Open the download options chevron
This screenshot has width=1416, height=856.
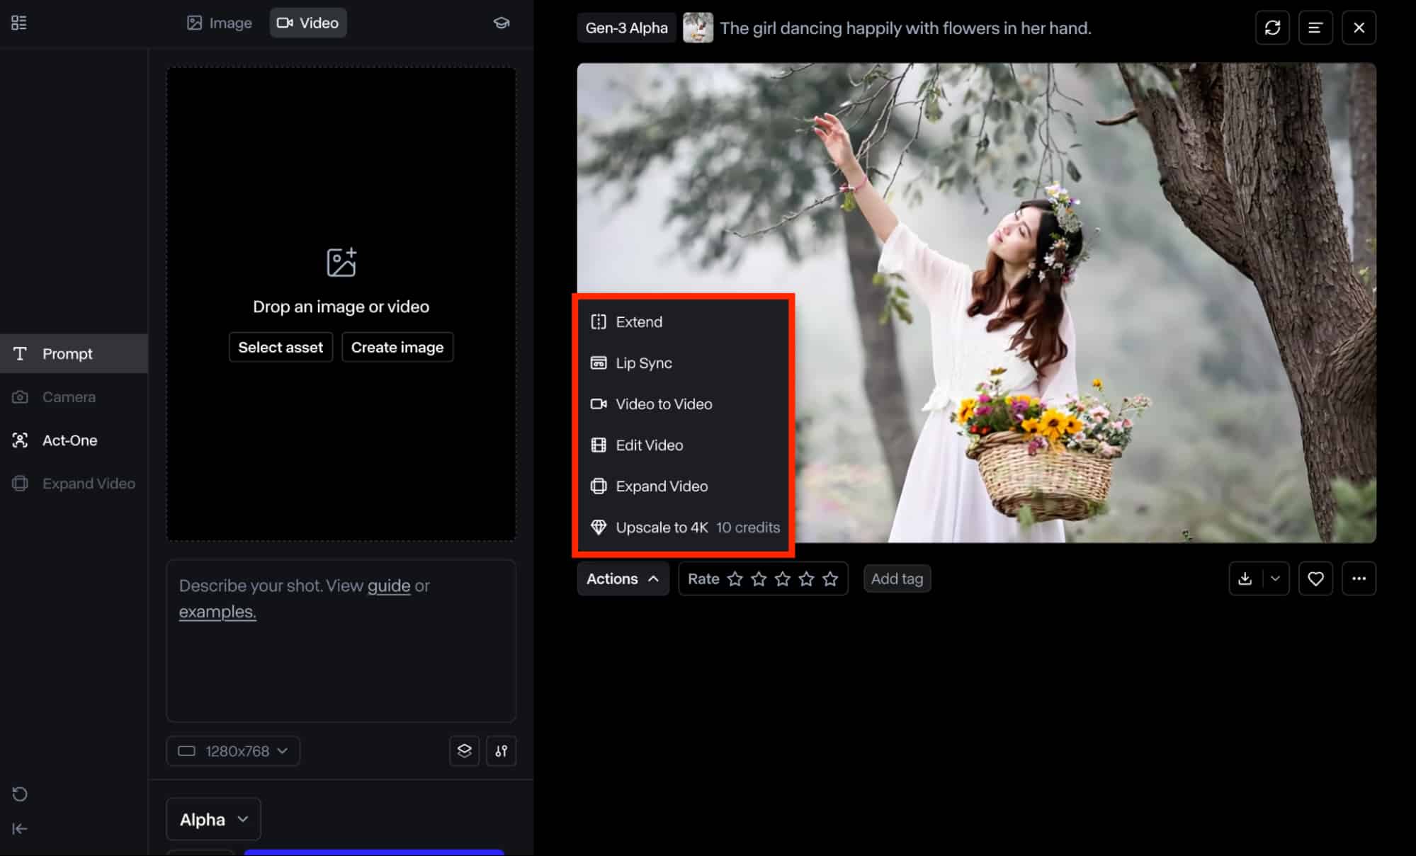(1275, 579)
